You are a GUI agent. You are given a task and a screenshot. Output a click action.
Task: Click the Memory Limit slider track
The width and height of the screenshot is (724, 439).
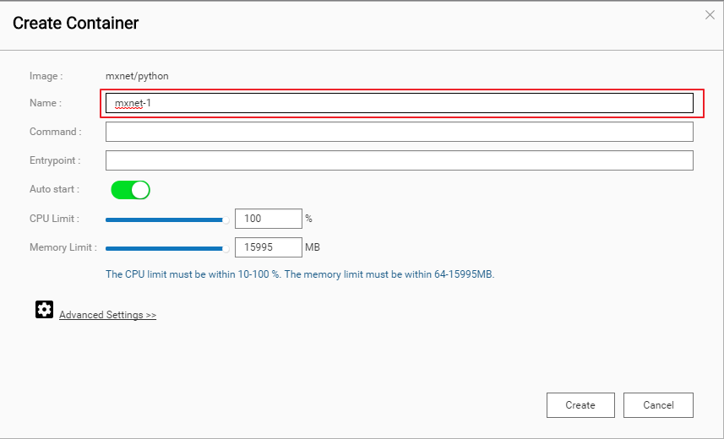pyautogui.click(x=165, y=248)
